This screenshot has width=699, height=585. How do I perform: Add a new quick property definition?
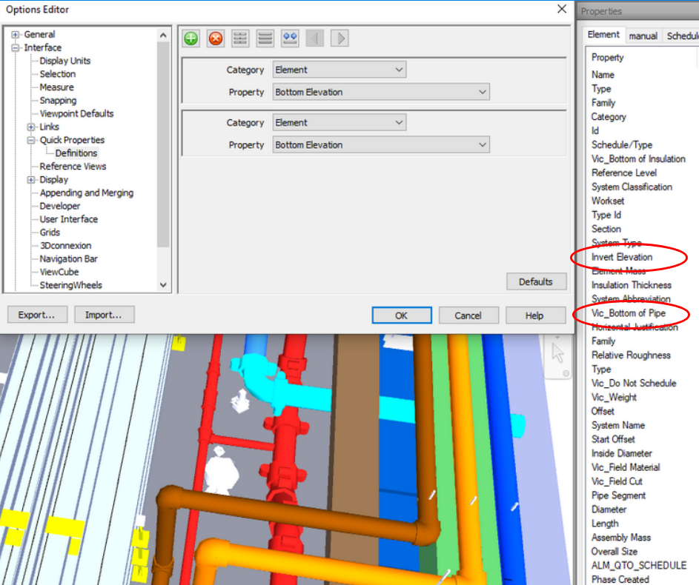coord(191,38)
